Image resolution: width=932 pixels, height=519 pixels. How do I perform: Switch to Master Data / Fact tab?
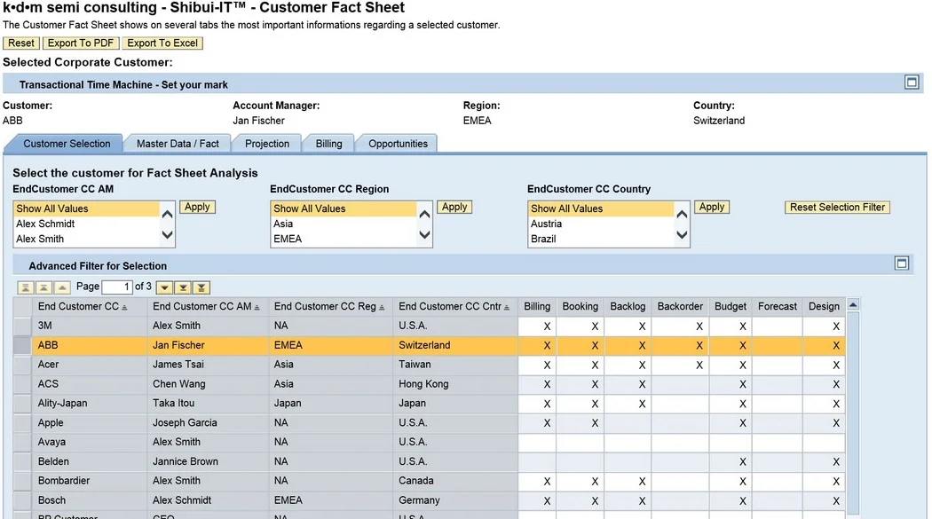pos(178,144)
